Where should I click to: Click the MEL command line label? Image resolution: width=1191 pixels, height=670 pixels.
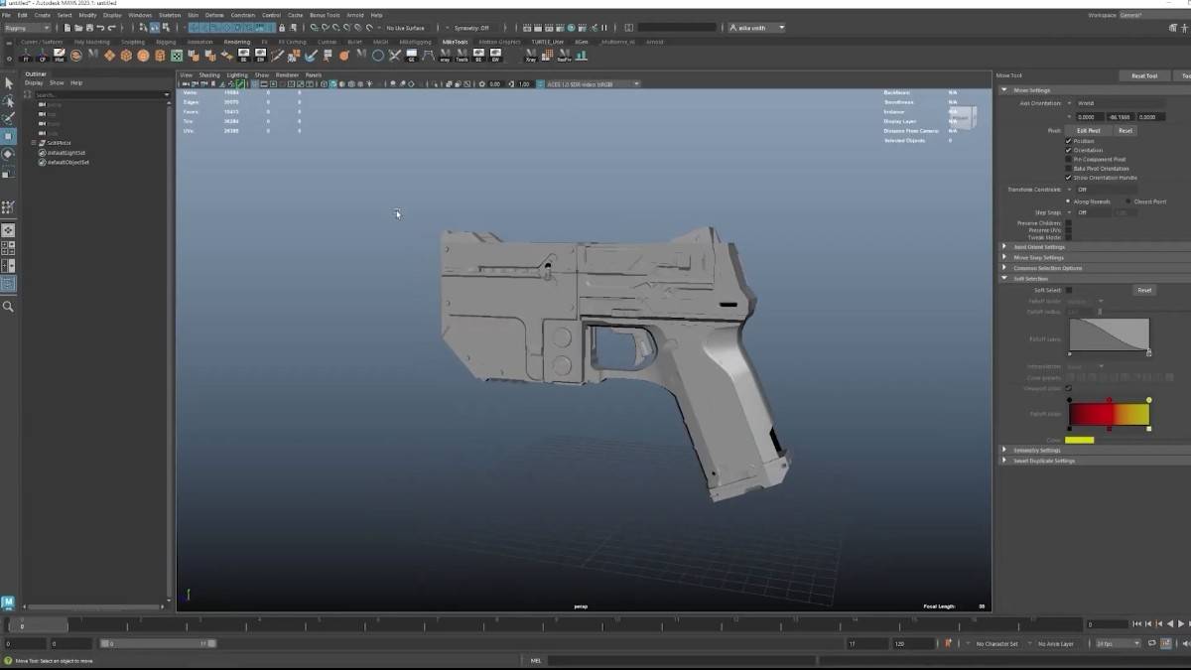tap(536, 660)
